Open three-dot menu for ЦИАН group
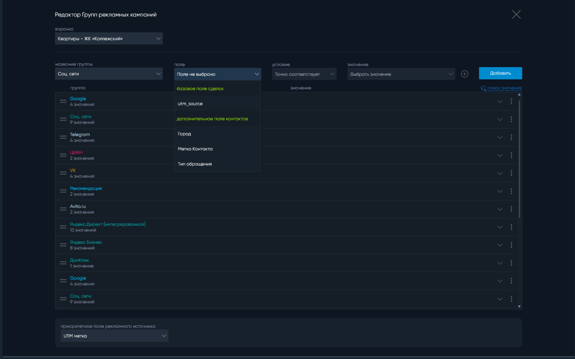 pos(511,155)
